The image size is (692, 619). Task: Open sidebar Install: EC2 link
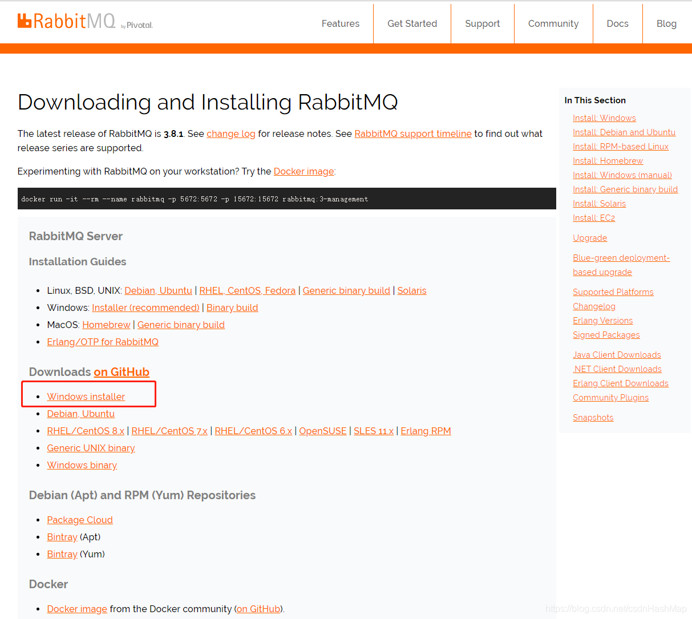click(x=594, y=218)
